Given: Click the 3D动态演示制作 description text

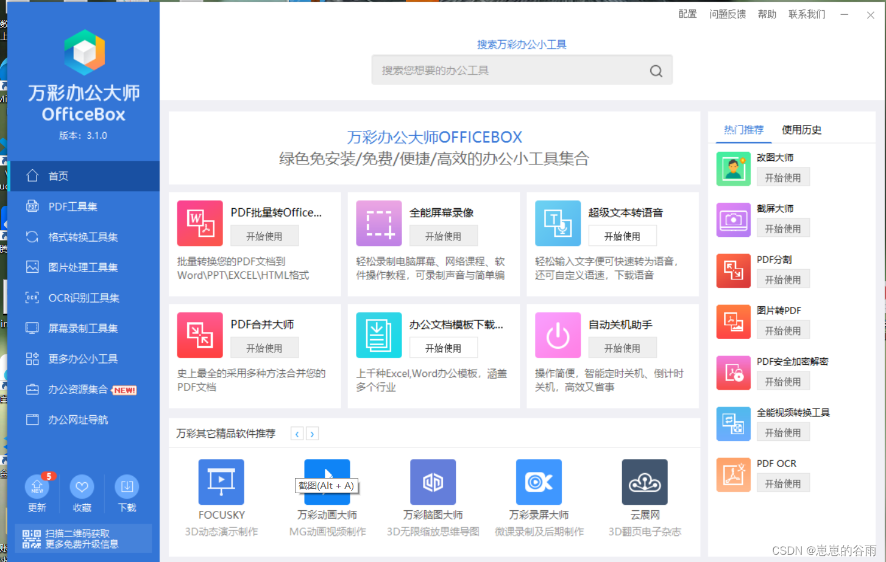Looking at the screenshot, I should point(221,532).
